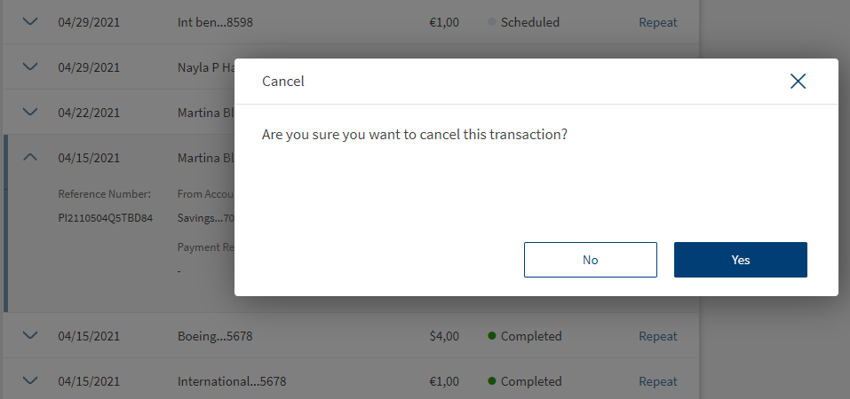The height and width of the screenshot is (399, 850).
Task: Repeat the Int ben...8598 payment
Action: [657, 22]
